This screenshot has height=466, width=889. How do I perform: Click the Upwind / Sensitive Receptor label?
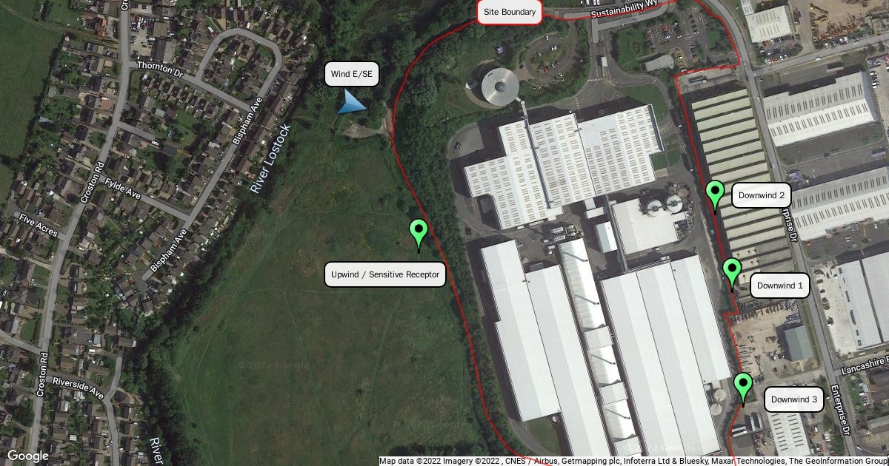tap(385, 274)
